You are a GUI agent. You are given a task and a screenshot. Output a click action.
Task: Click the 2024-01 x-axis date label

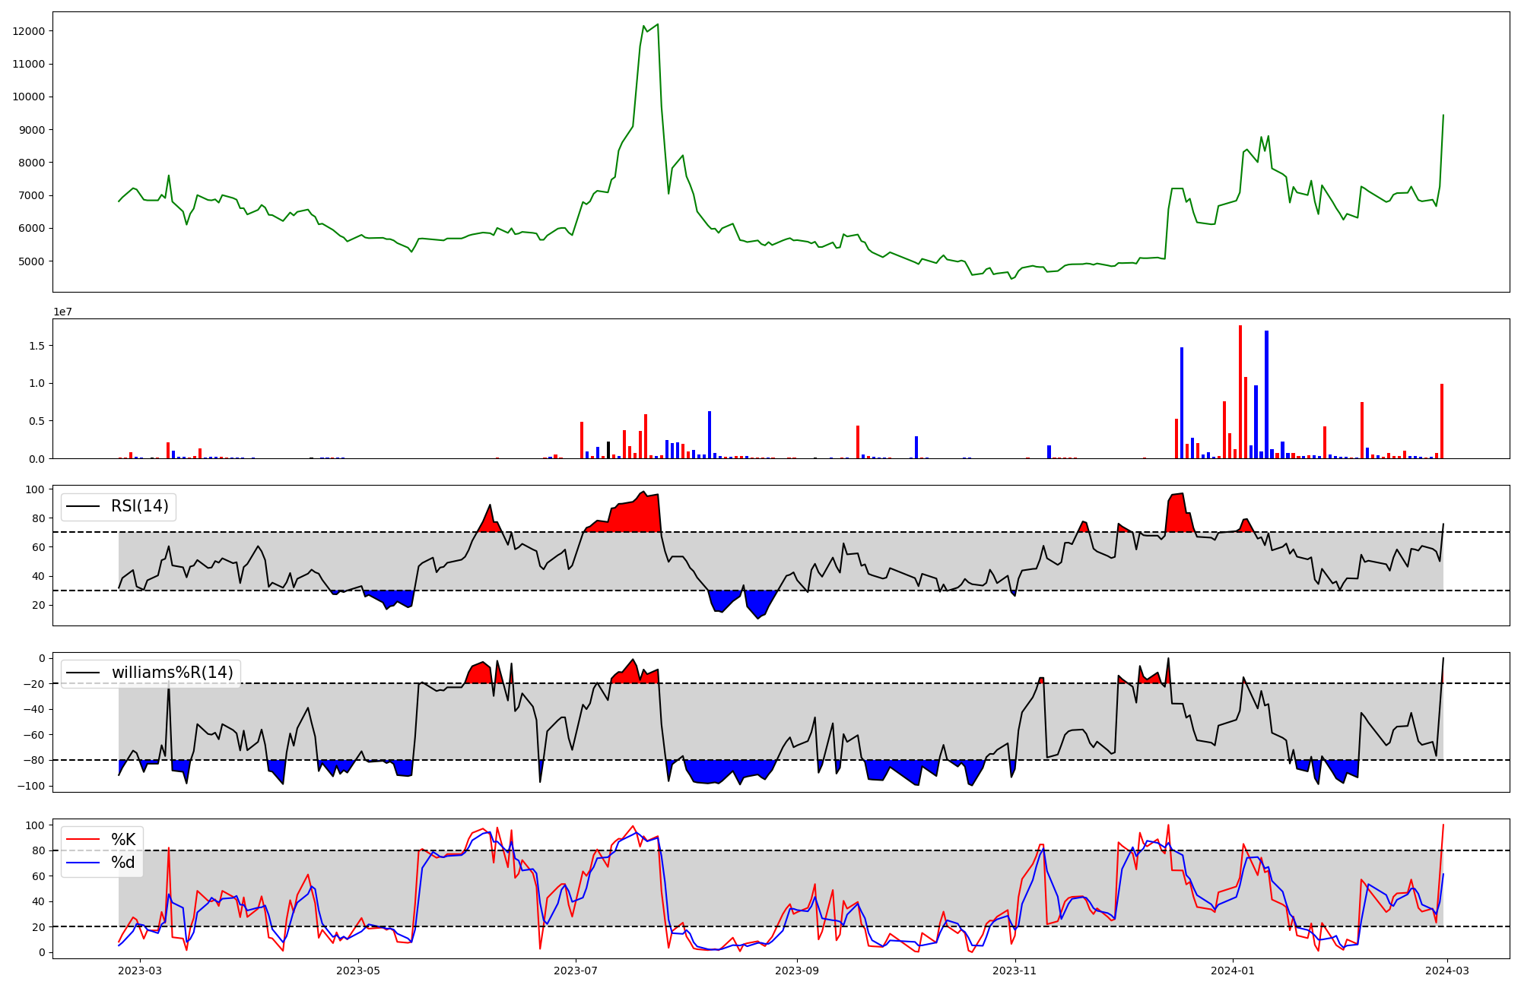(x=1232, y=971)
